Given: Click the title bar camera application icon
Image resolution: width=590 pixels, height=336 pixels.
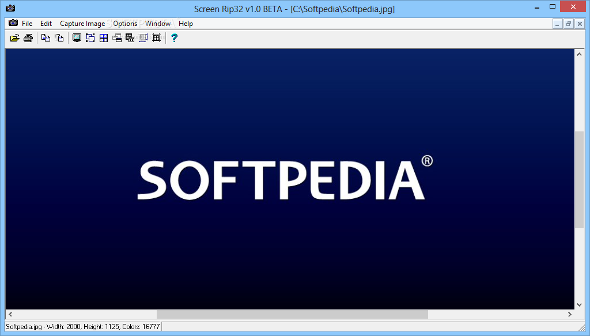Looking at the screenshot, I should pos(10,8).
